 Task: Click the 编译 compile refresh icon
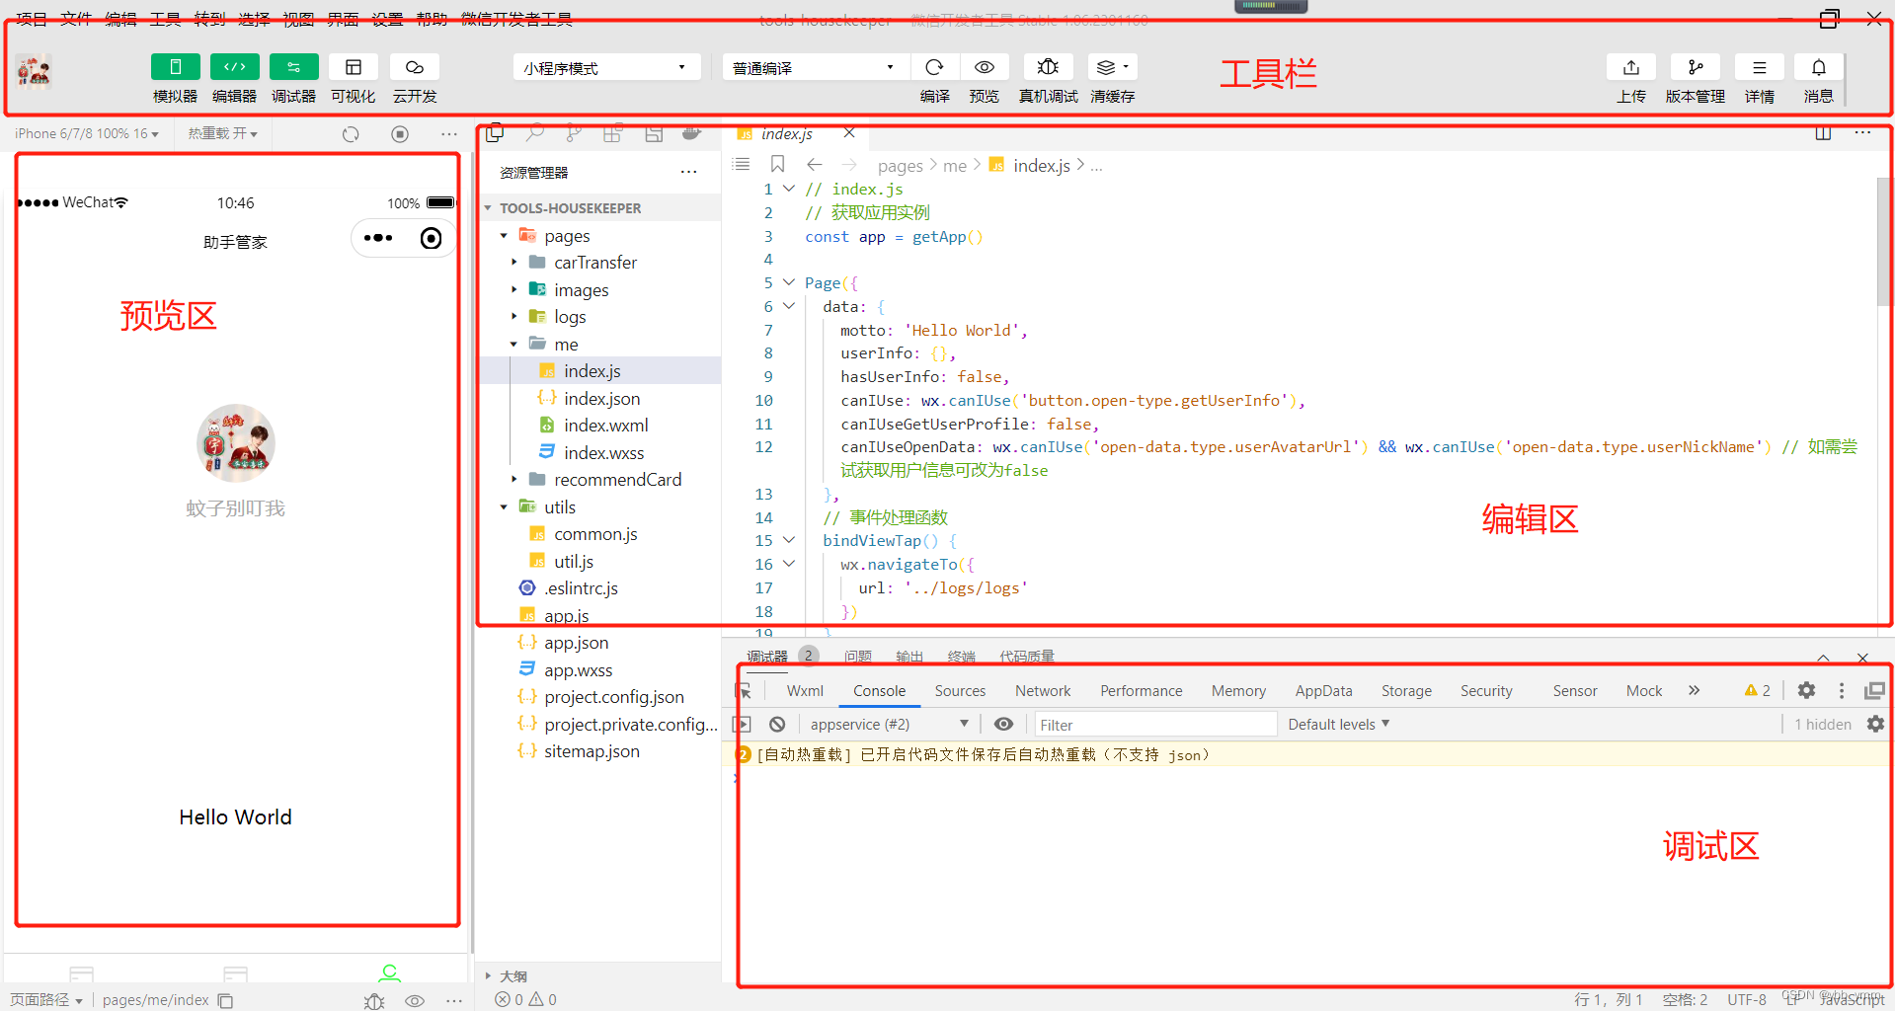coord(934,67)
